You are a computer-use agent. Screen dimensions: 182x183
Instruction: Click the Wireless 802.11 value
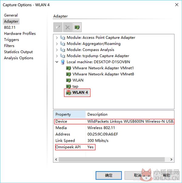[x=101, y=128]
